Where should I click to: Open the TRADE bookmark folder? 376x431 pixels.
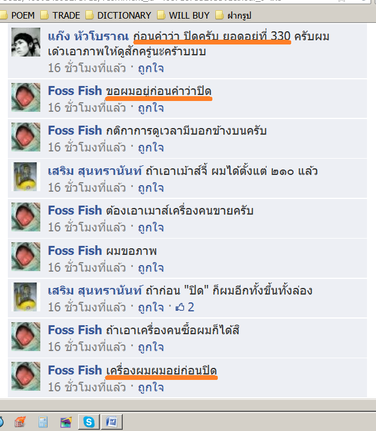pos(60,16)
